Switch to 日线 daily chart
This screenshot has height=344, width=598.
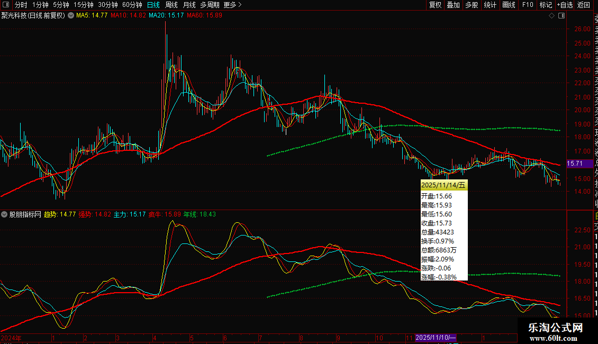tap(153, 5)
